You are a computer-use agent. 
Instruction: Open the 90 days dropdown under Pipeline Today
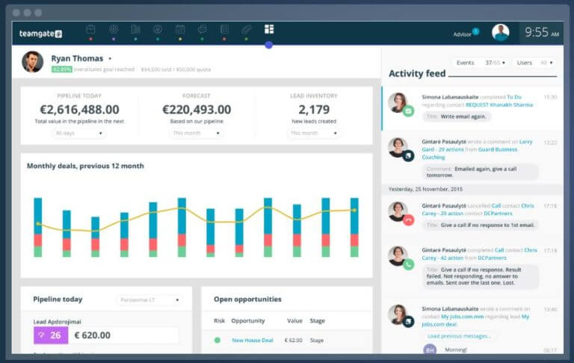click(x=78, y=133)
